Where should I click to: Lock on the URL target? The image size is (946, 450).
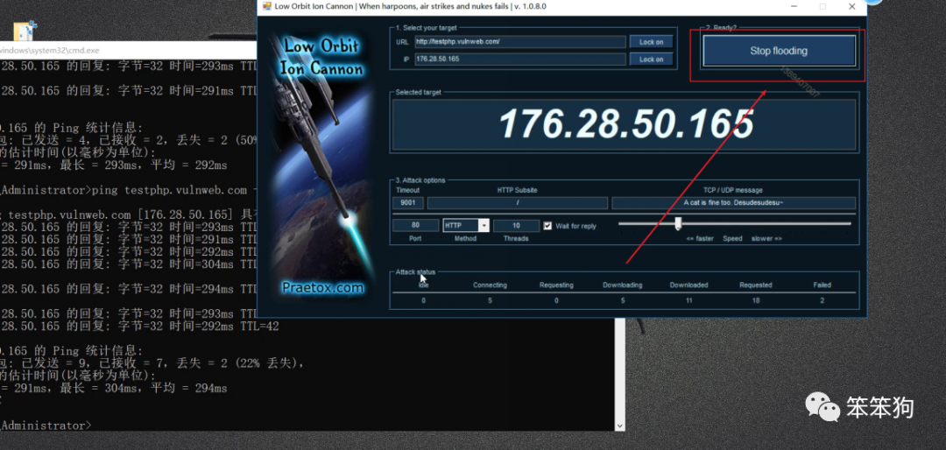click(x=651, y=42)
